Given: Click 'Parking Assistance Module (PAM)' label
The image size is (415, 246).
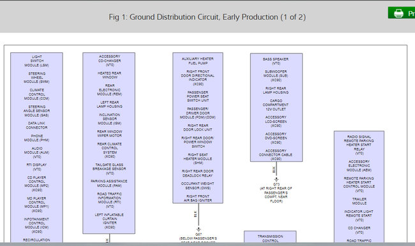Looking at the screenshot, I should (x=109, y=184).
